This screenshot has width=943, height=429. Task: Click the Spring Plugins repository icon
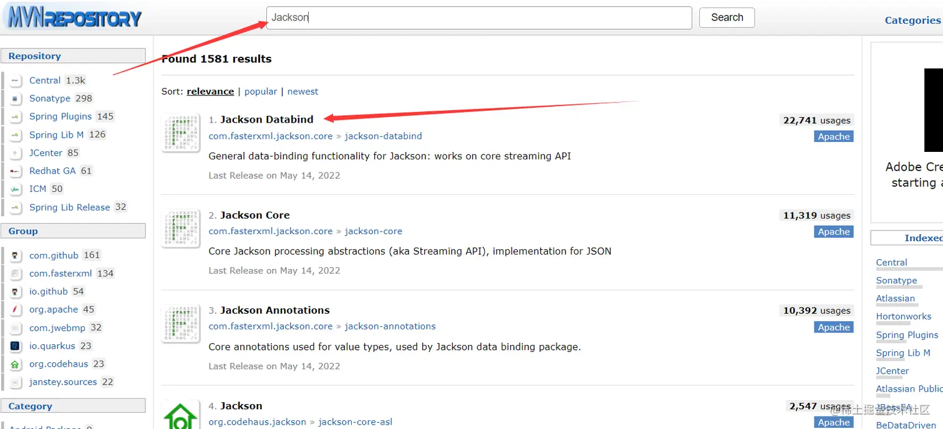(16, 116)
